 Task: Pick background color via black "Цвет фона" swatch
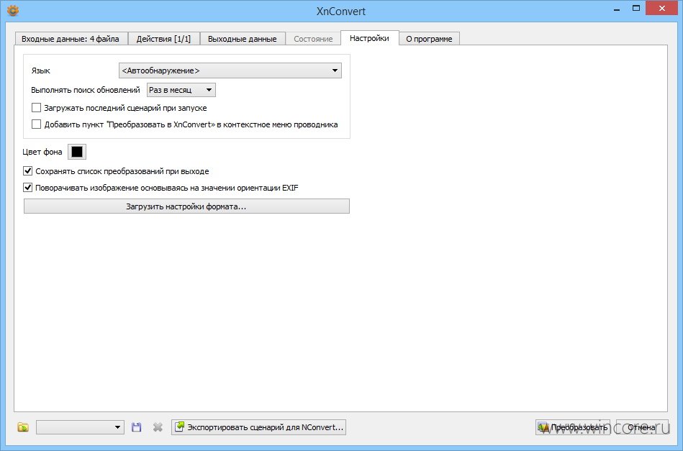pyautogui.click(x=77, y=152)
